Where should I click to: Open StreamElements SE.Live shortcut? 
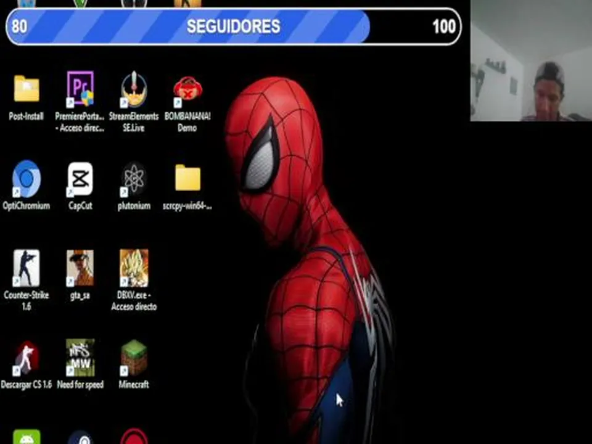pyautogui.click(x=134, y=89)
